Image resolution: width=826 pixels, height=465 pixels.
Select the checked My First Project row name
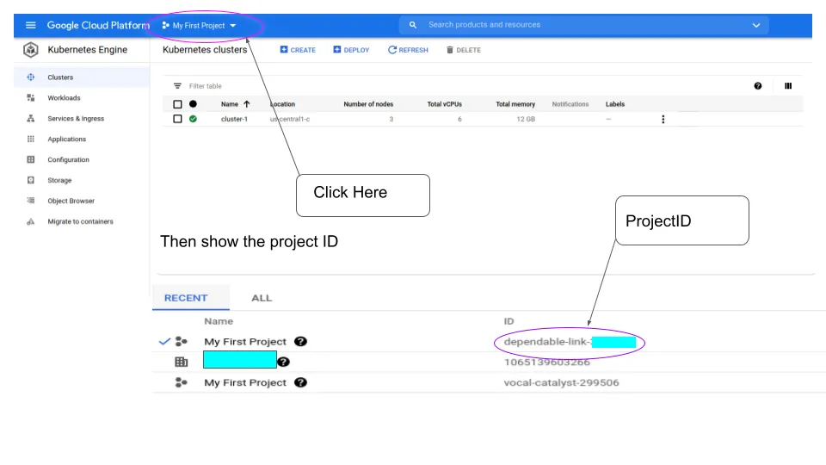click(x=245, y=342)
